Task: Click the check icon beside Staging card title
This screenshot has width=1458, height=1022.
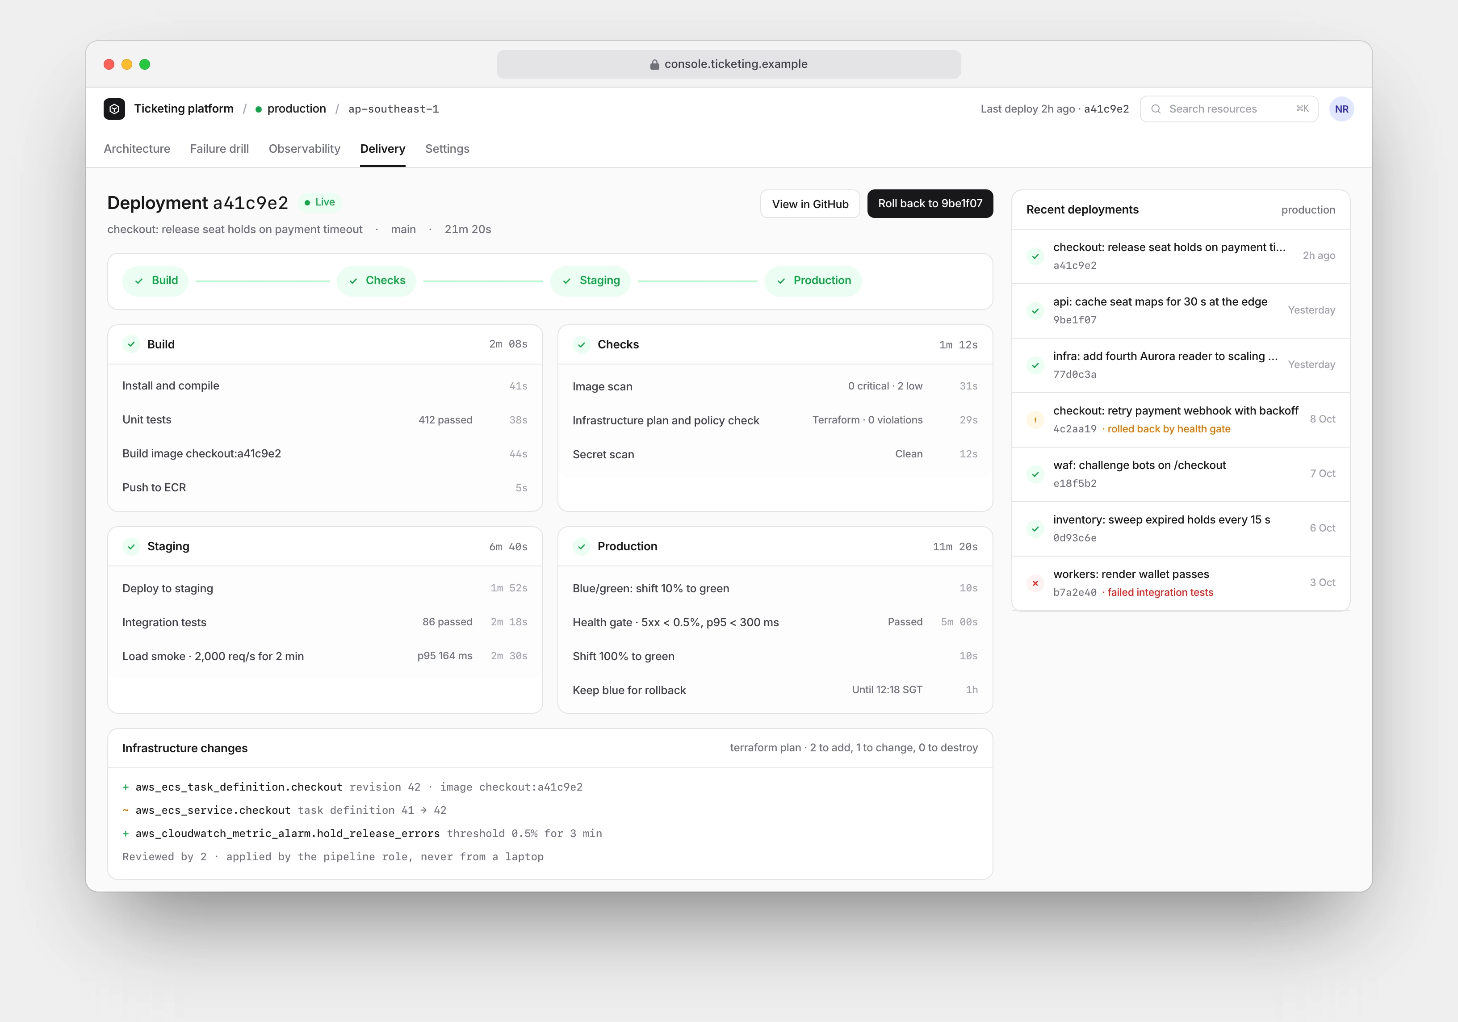Action: click(131, 546)
